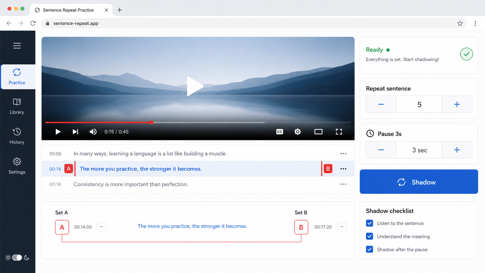
Task: Toggle the light/dark theme switch
Action: tap(17, 258)
